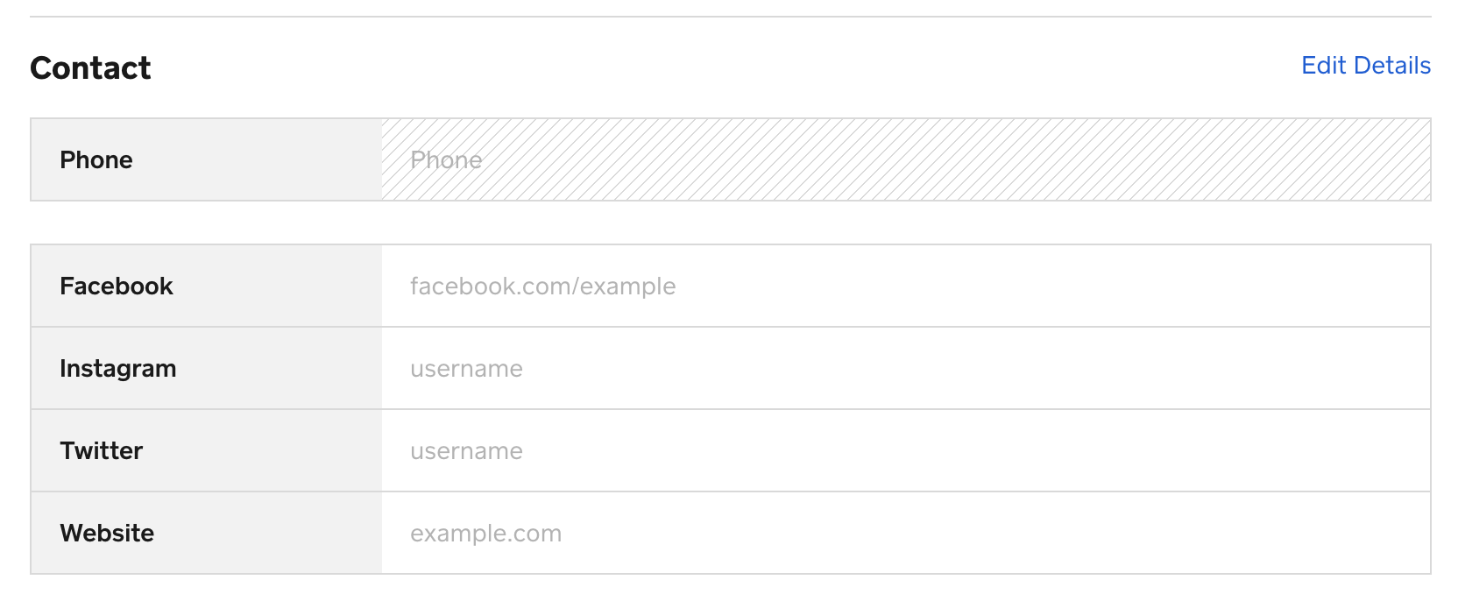The width and height of the screenshot is (1458, 601).
Task: Click the Twitter row label
Action: tap(102, 451)
